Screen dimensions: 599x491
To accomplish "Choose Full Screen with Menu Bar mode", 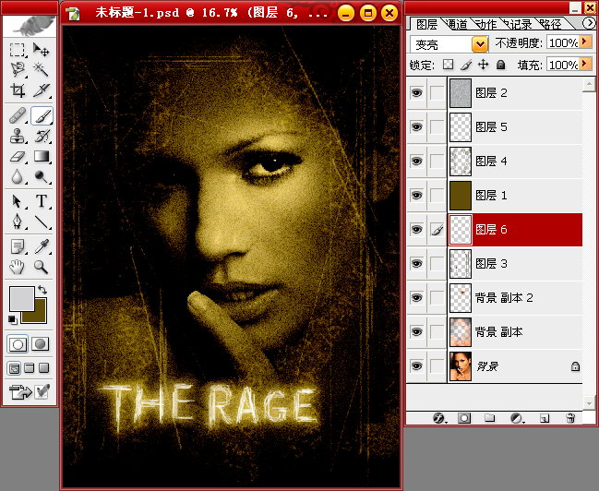I will pyautogui.click(x=29, y=368).
